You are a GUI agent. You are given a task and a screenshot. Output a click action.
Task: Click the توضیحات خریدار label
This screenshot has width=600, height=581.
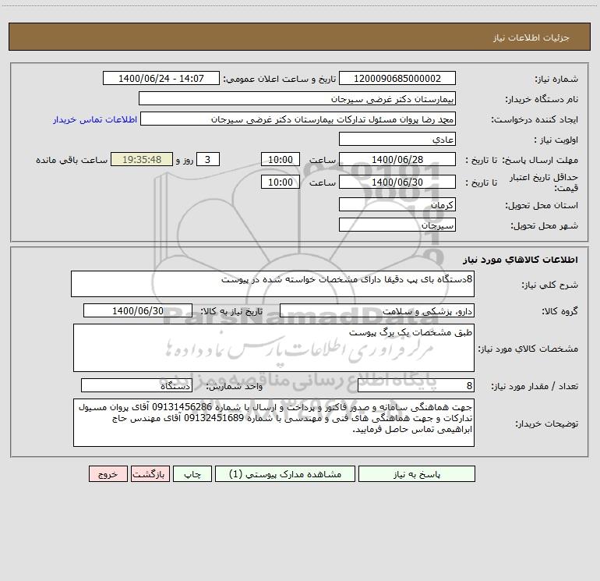click(x=547, y=423)
